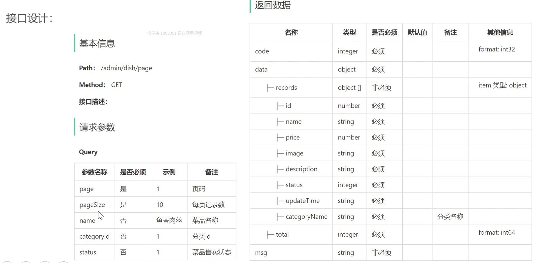
Task: Click the data field name
Action: click(261, 70)
